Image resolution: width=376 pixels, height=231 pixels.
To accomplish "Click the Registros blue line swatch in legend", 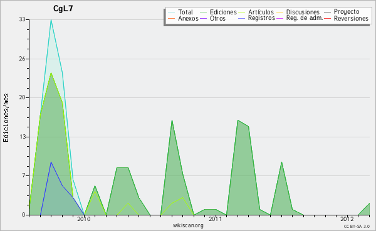I will pos(242,18).
